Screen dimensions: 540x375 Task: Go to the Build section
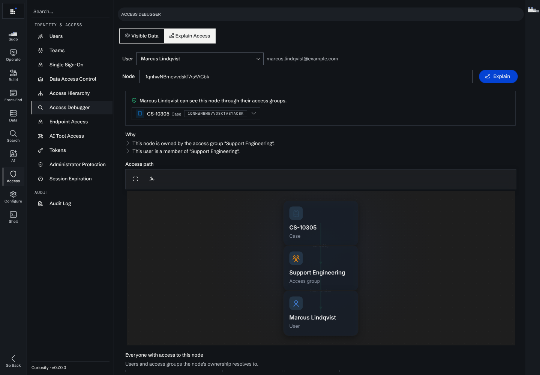coord(13,76)
